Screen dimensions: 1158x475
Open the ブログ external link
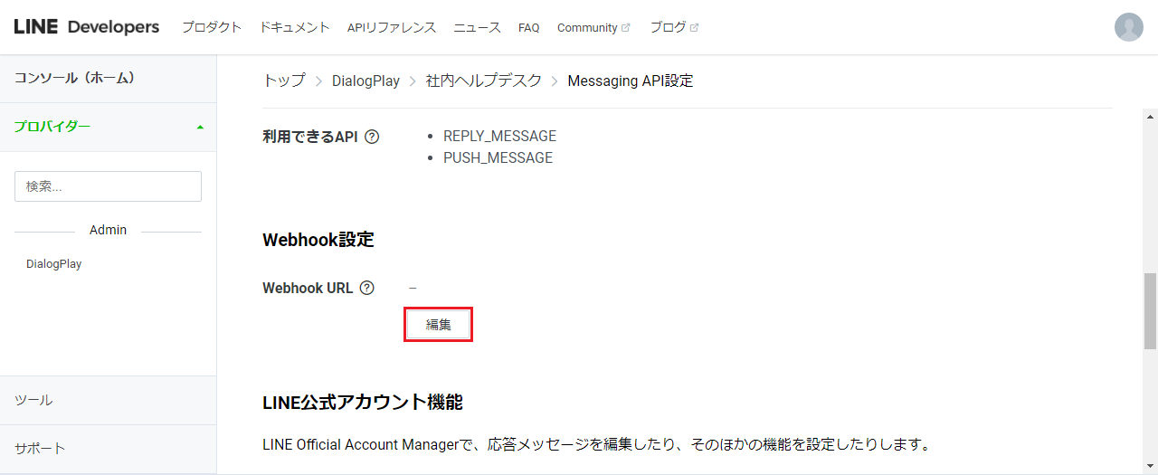point(674,27)
